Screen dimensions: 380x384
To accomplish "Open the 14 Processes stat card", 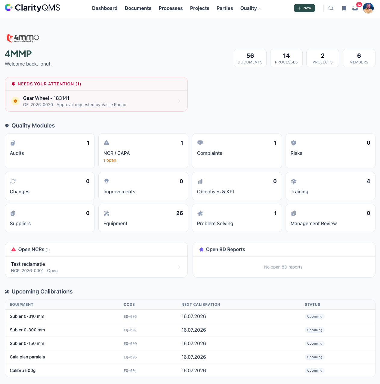I will (x=286, y=58).
